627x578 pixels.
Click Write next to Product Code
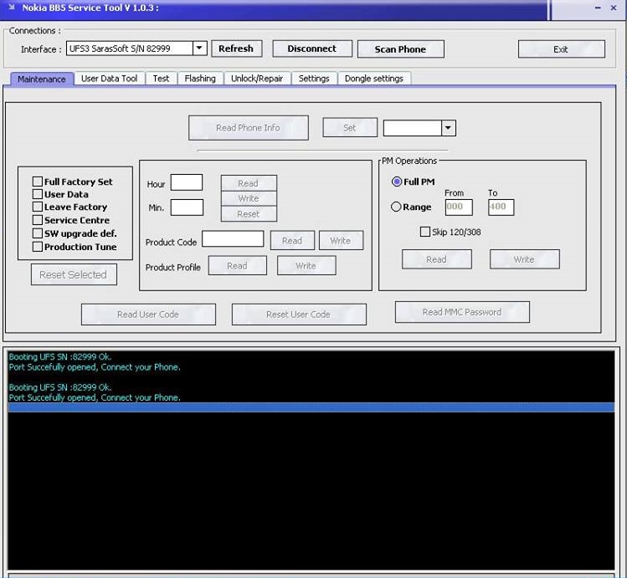(x=341, y=240)
